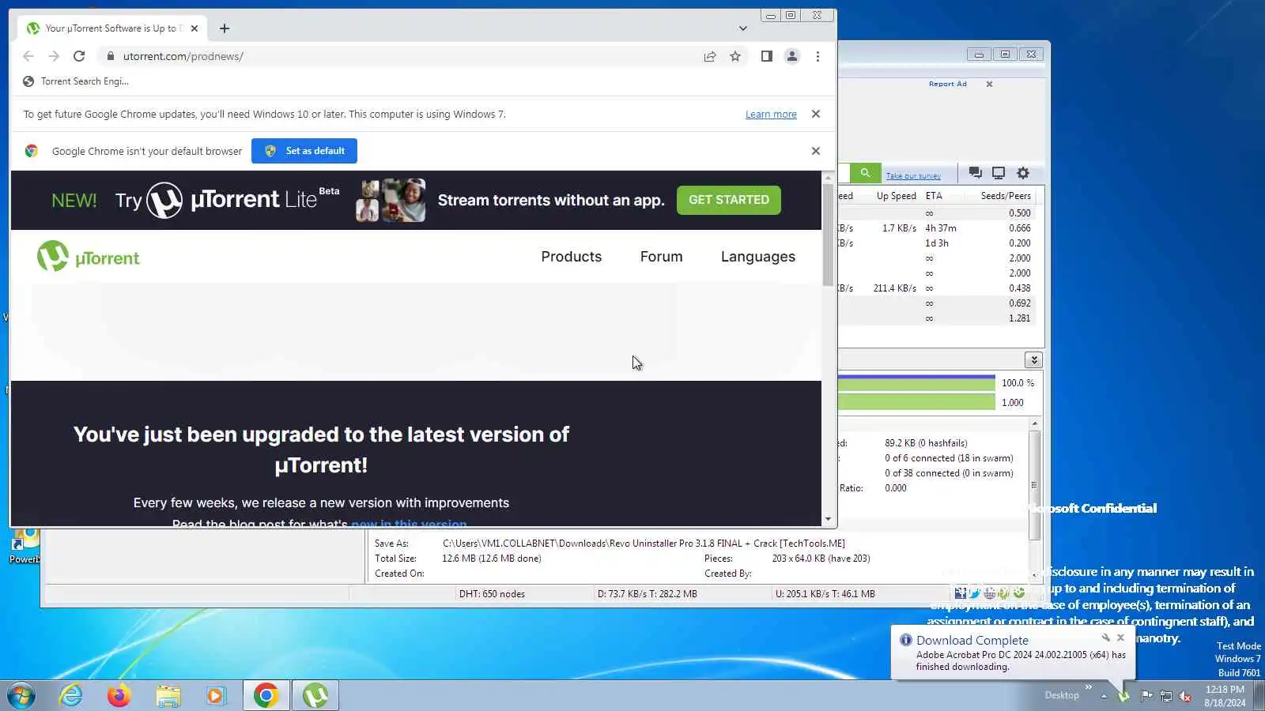Click the upload speed status U: 205.1 KB/s
1265x711 pixels.
click(x=825, y=594)
